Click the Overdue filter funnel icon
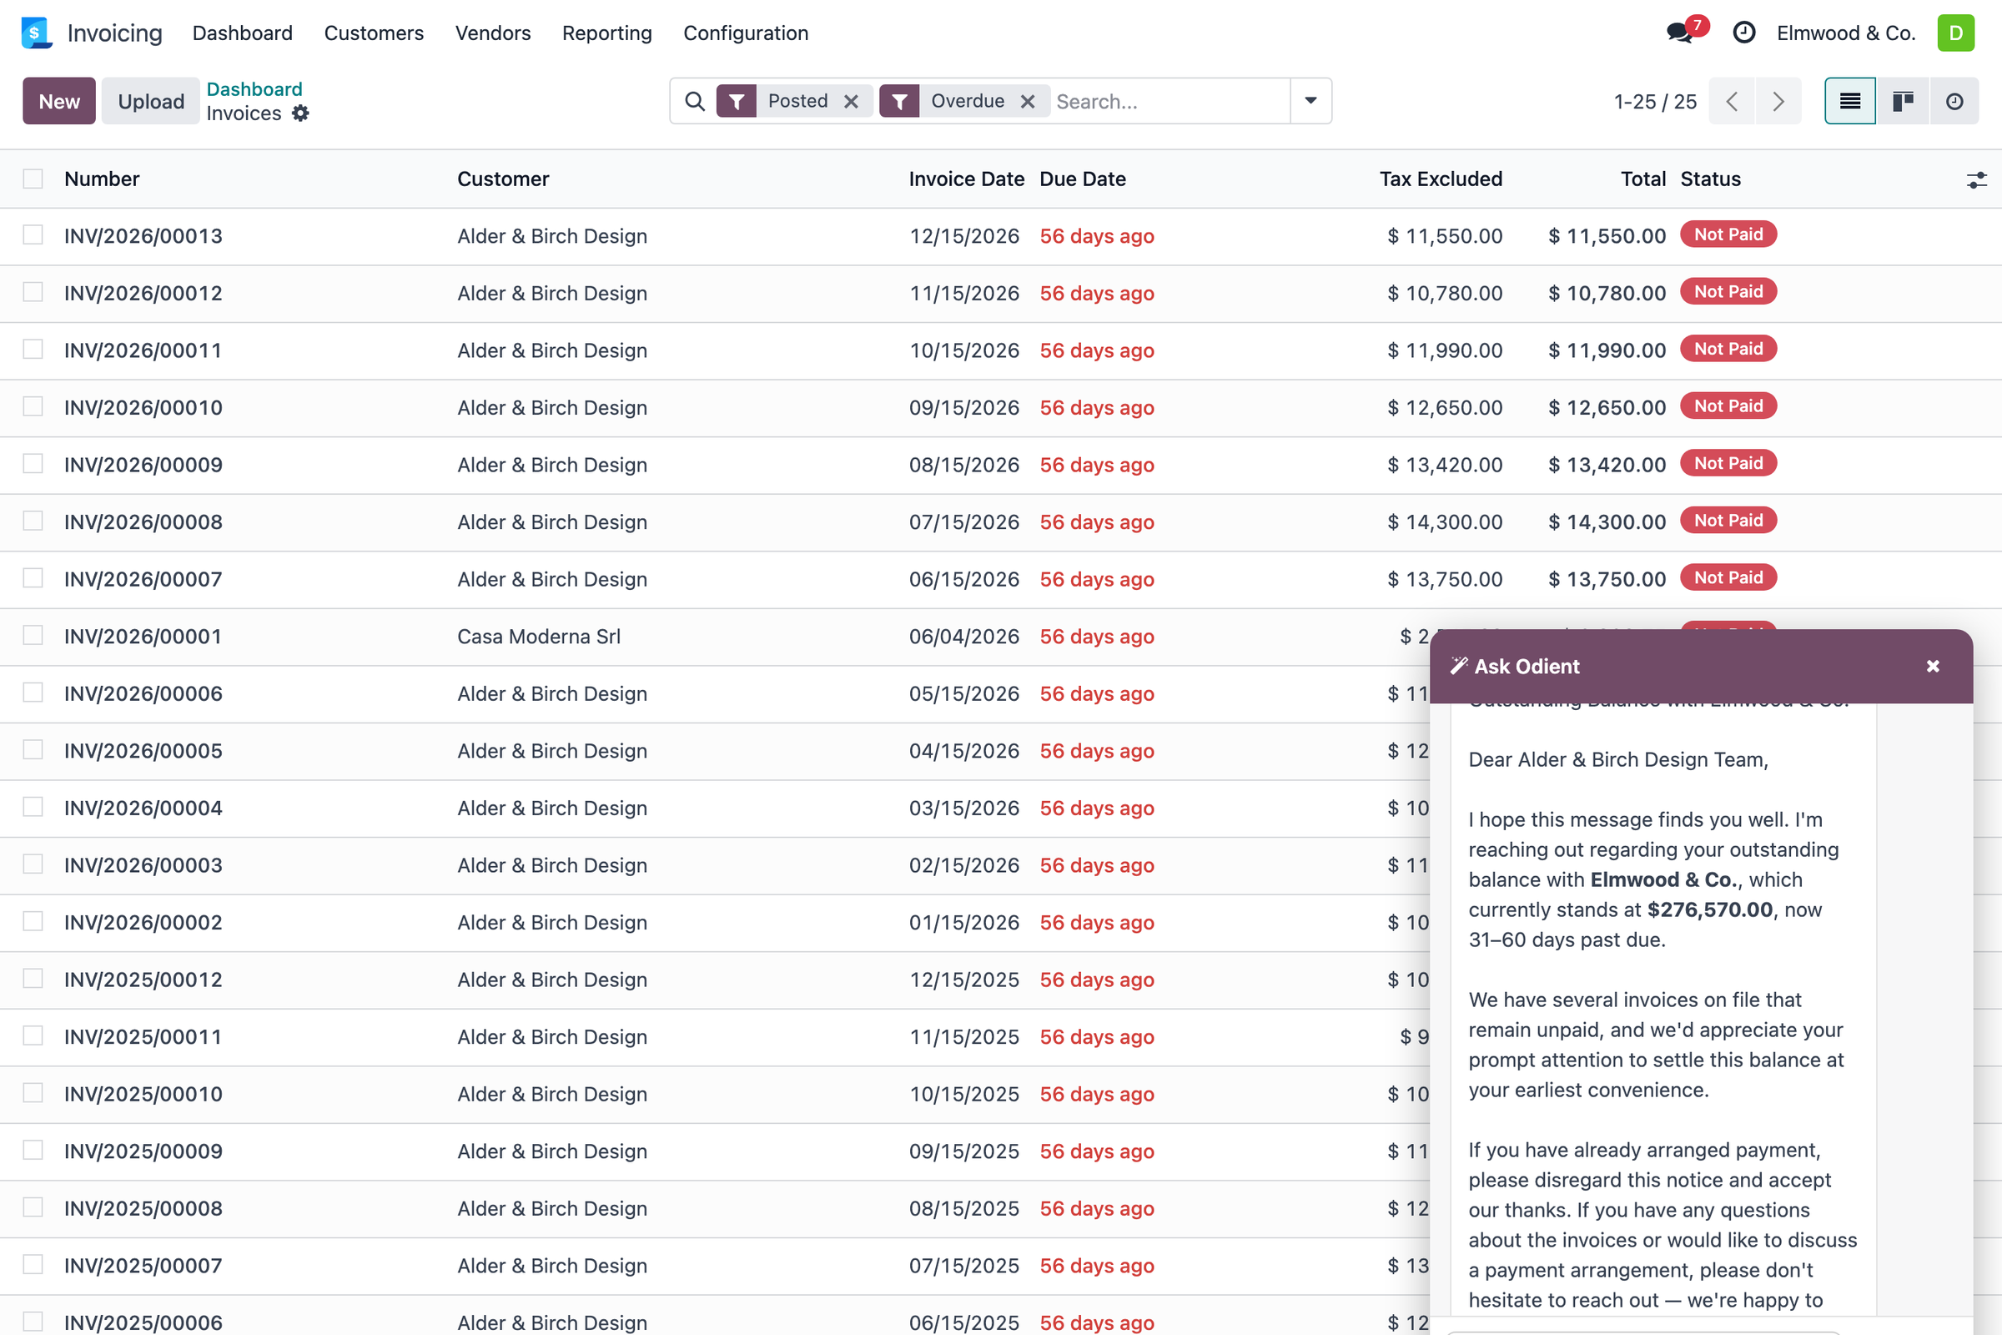This screenshot has height=1335, width=2002. 899,101
